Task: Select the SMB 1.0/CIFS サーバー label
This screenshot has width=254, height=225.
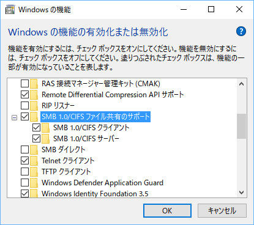Action: tap(86, 139)
